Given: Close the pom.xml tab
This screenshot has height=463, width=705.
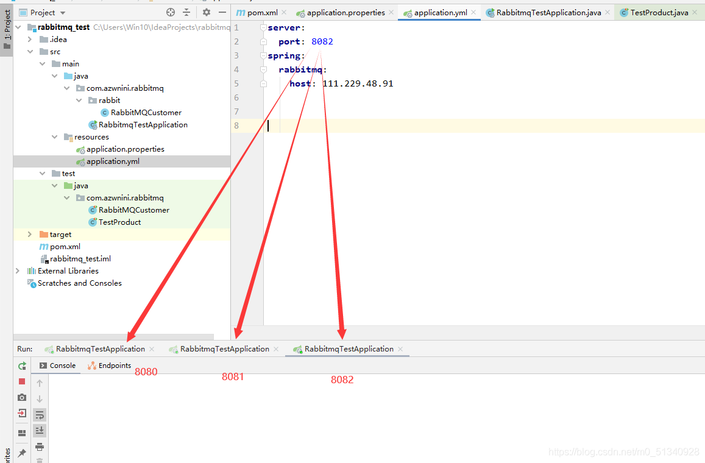Looking at the screenshot, I should 284,13.
